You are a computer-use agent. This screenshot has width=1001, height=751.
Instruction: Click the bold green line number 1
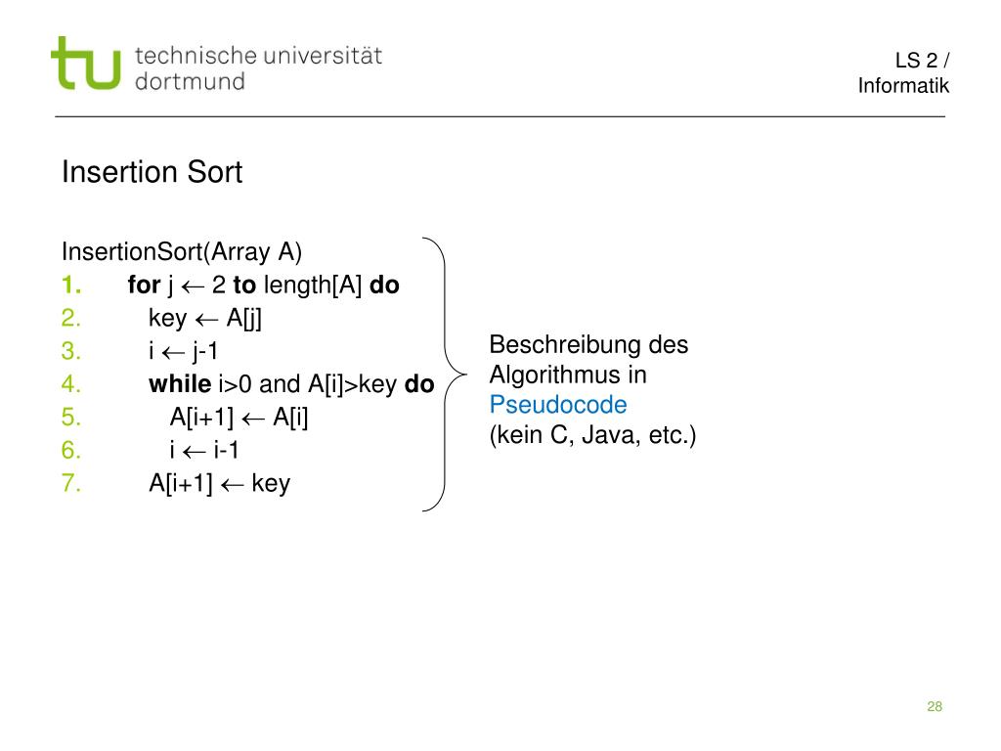[x=70, y=285]
